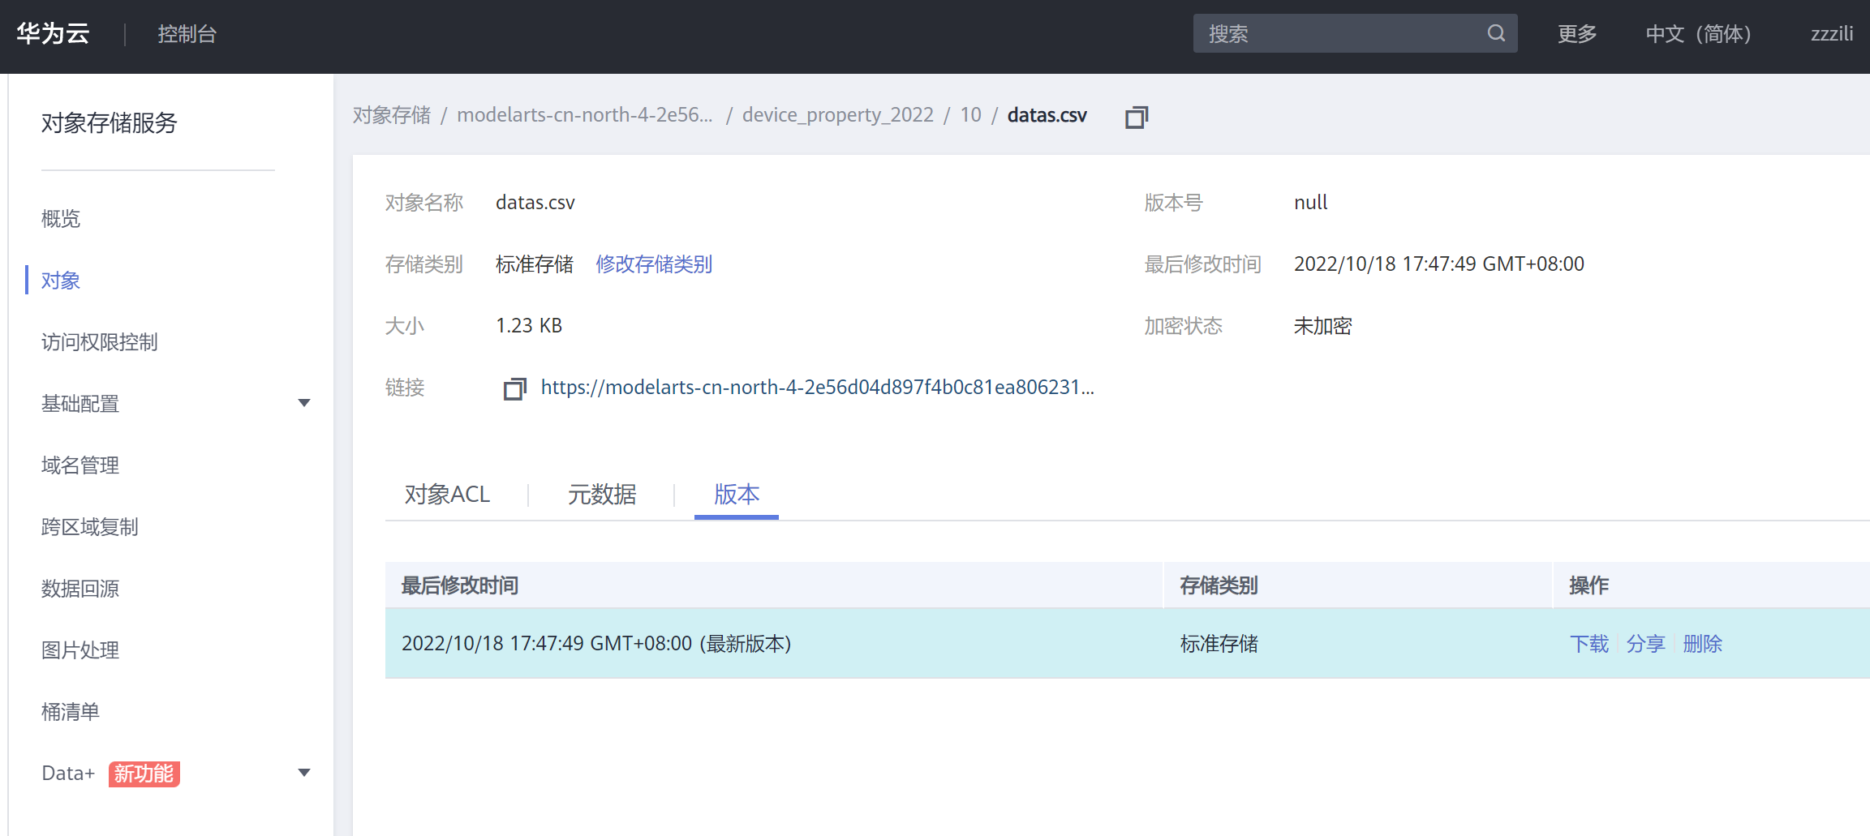
Task: Click the search magnifier icon
Action: pos(1496,33)
